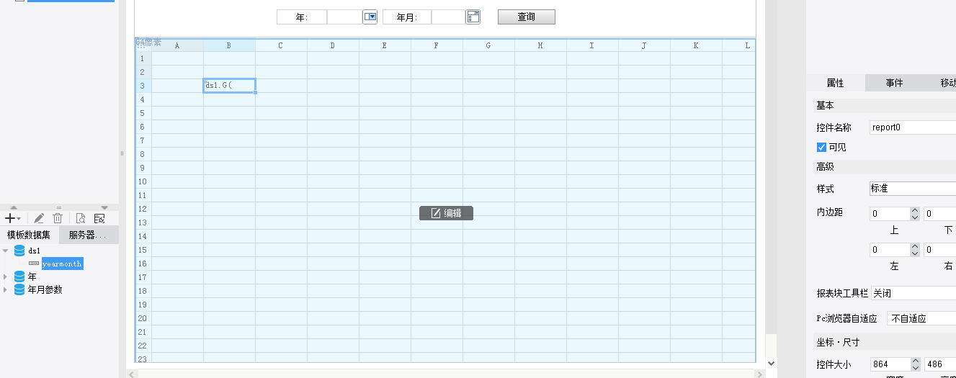Screen dimensions: 956x378
Task: Expand the 年月参数 dataset node
Action: (x=6, y=289)
